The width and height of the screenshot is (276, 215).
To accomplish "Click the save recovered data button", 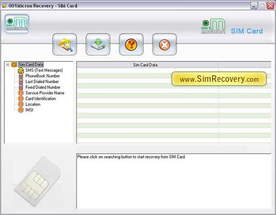I will click(x=98, y=44).
